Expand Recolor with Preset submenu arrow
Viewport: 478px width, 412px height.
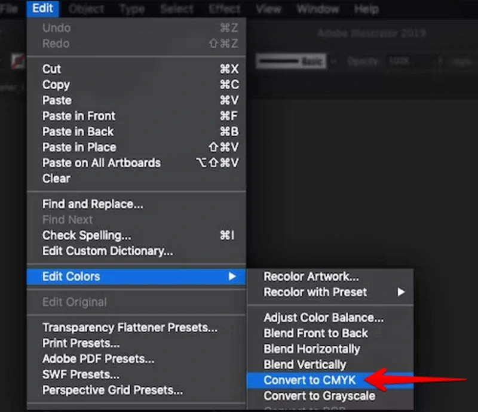[x=401, y=292]
